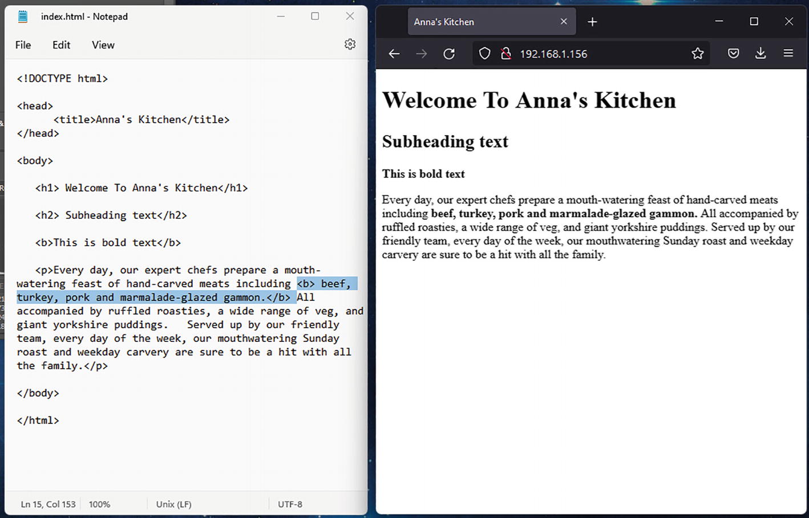Open a new browser tab
Screen dimensions: 809x518
pyautogui.click(x=592, y=22)
